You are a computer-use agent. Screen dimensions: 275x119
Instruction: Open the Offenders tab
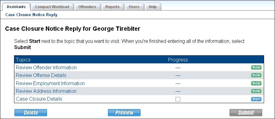[x=87, y=7]
